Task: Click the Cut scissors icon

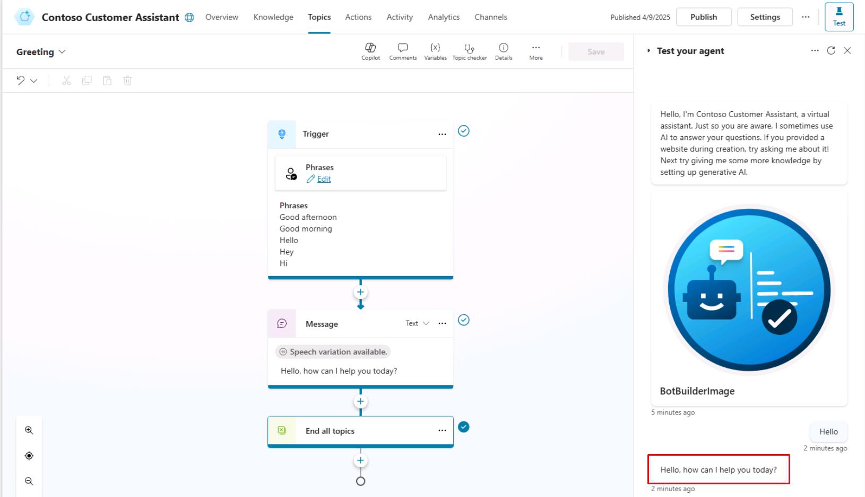Action: (x=66, y=81)
